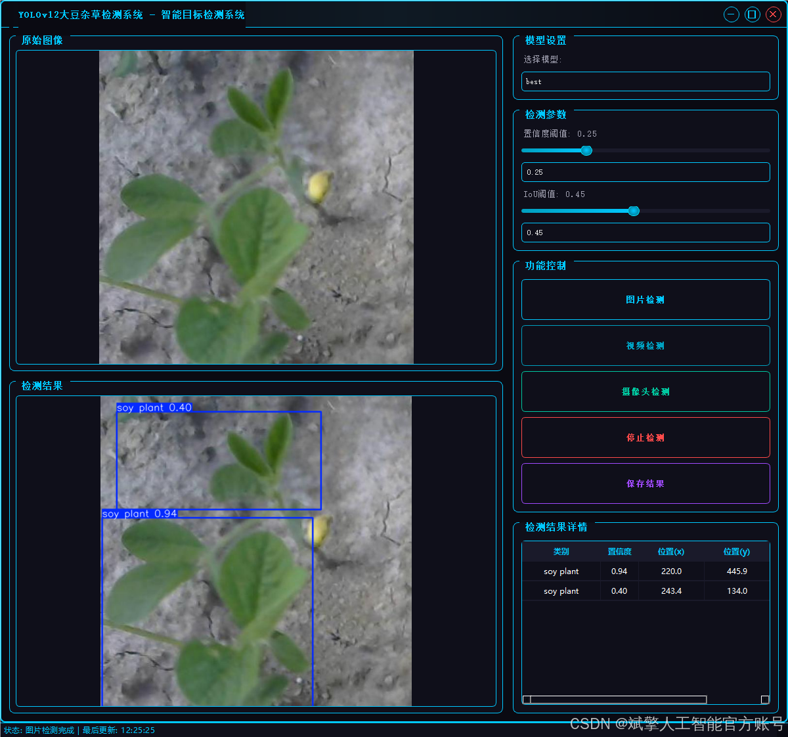Adjust the 置信度阈值 confidence slider handle
The image size is (788, 737).
click(x=586, y=150)
